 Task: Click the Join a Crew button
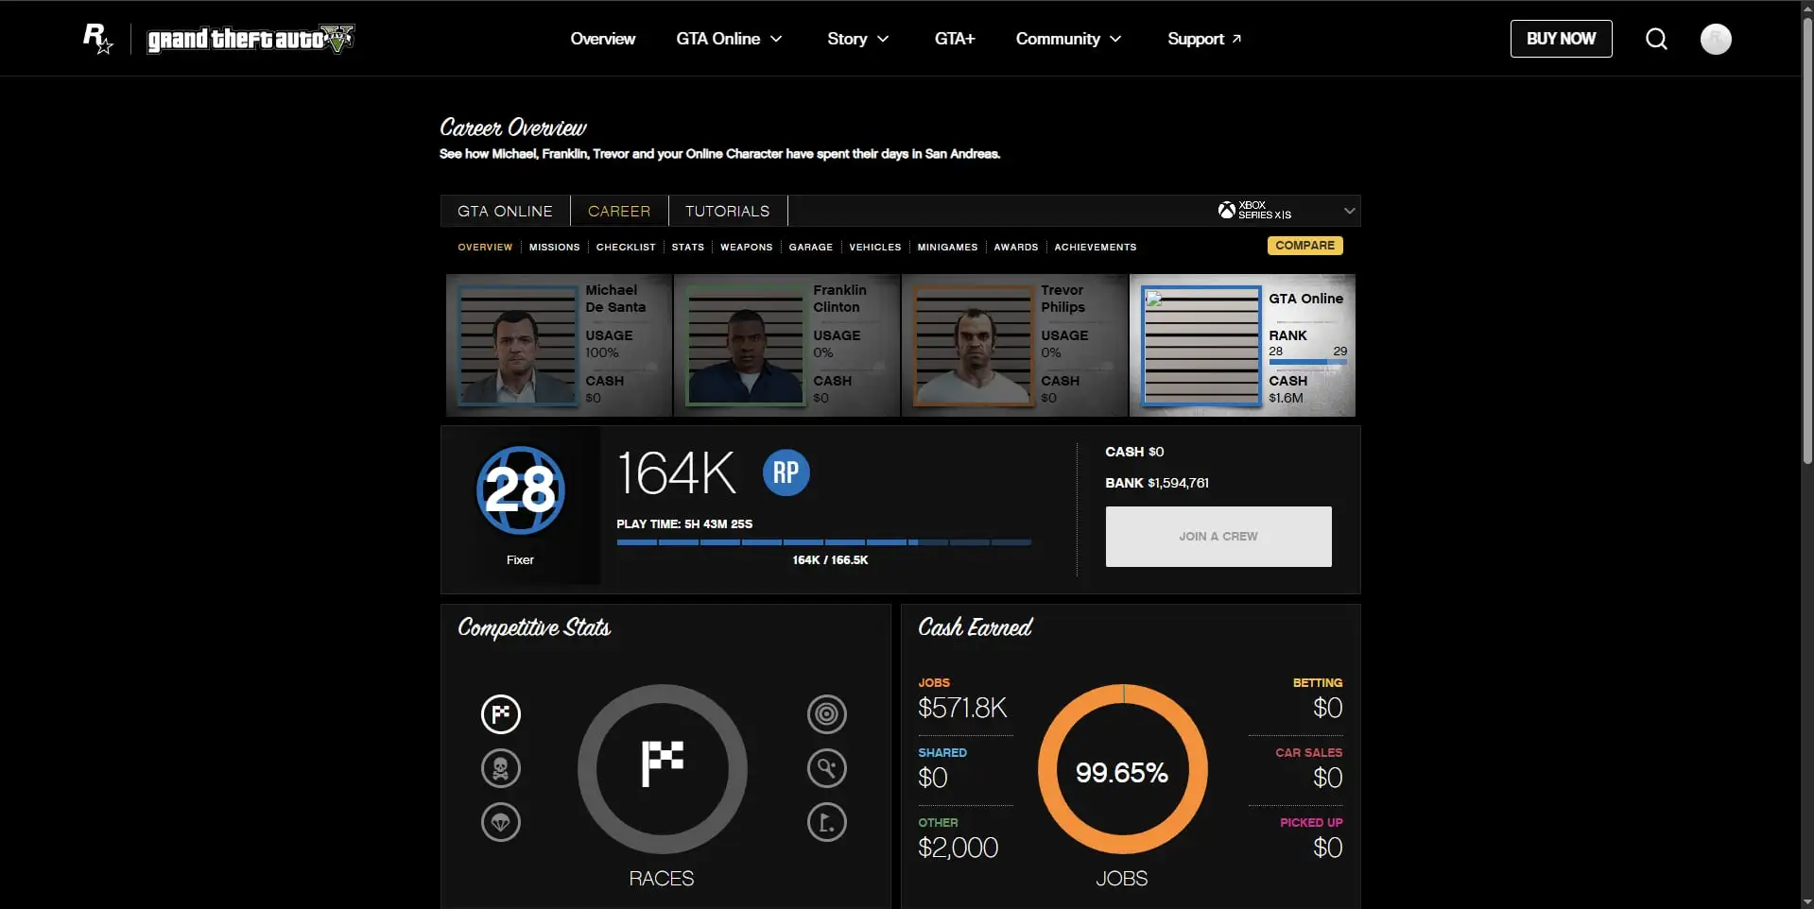(1218, 537)
